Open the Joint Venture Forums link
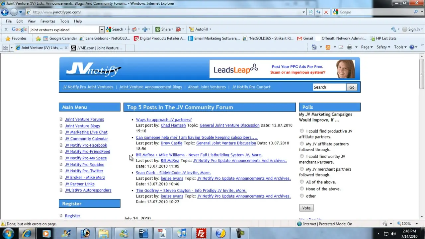Image resolution: width=425 pixels, height=239 pixels. click(84, 119)
